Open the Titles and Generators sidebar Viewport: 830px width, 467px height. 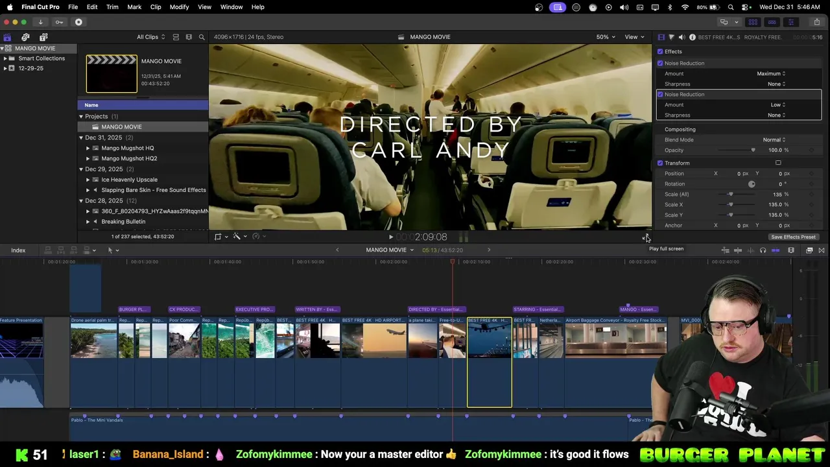43,37
